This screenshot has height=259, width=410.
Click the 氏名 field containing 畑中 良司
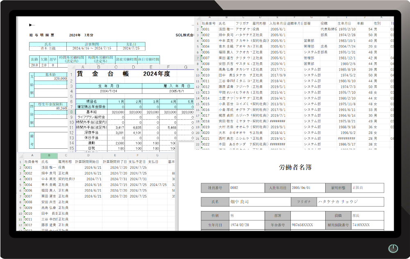260,202
